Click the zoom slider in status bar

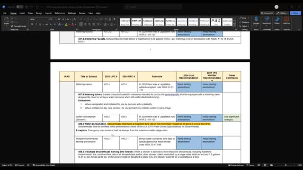point(286,165)
